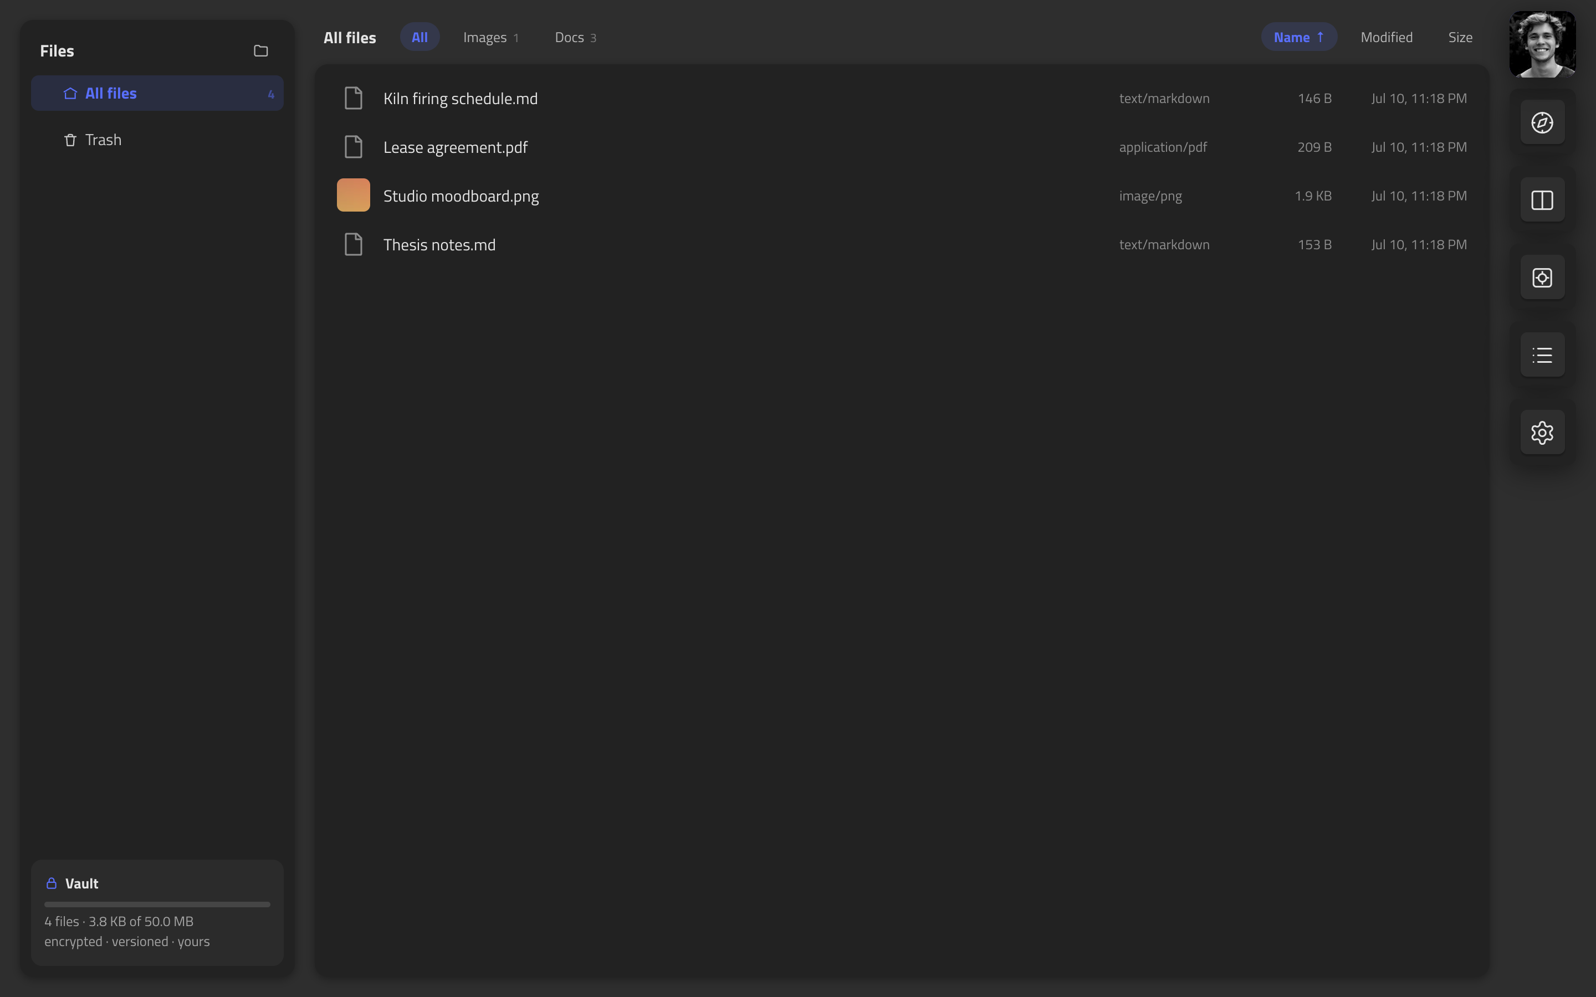The image size is (1596, 997).
Task: Click the 1.9 KB size value
Action: 1312,196
